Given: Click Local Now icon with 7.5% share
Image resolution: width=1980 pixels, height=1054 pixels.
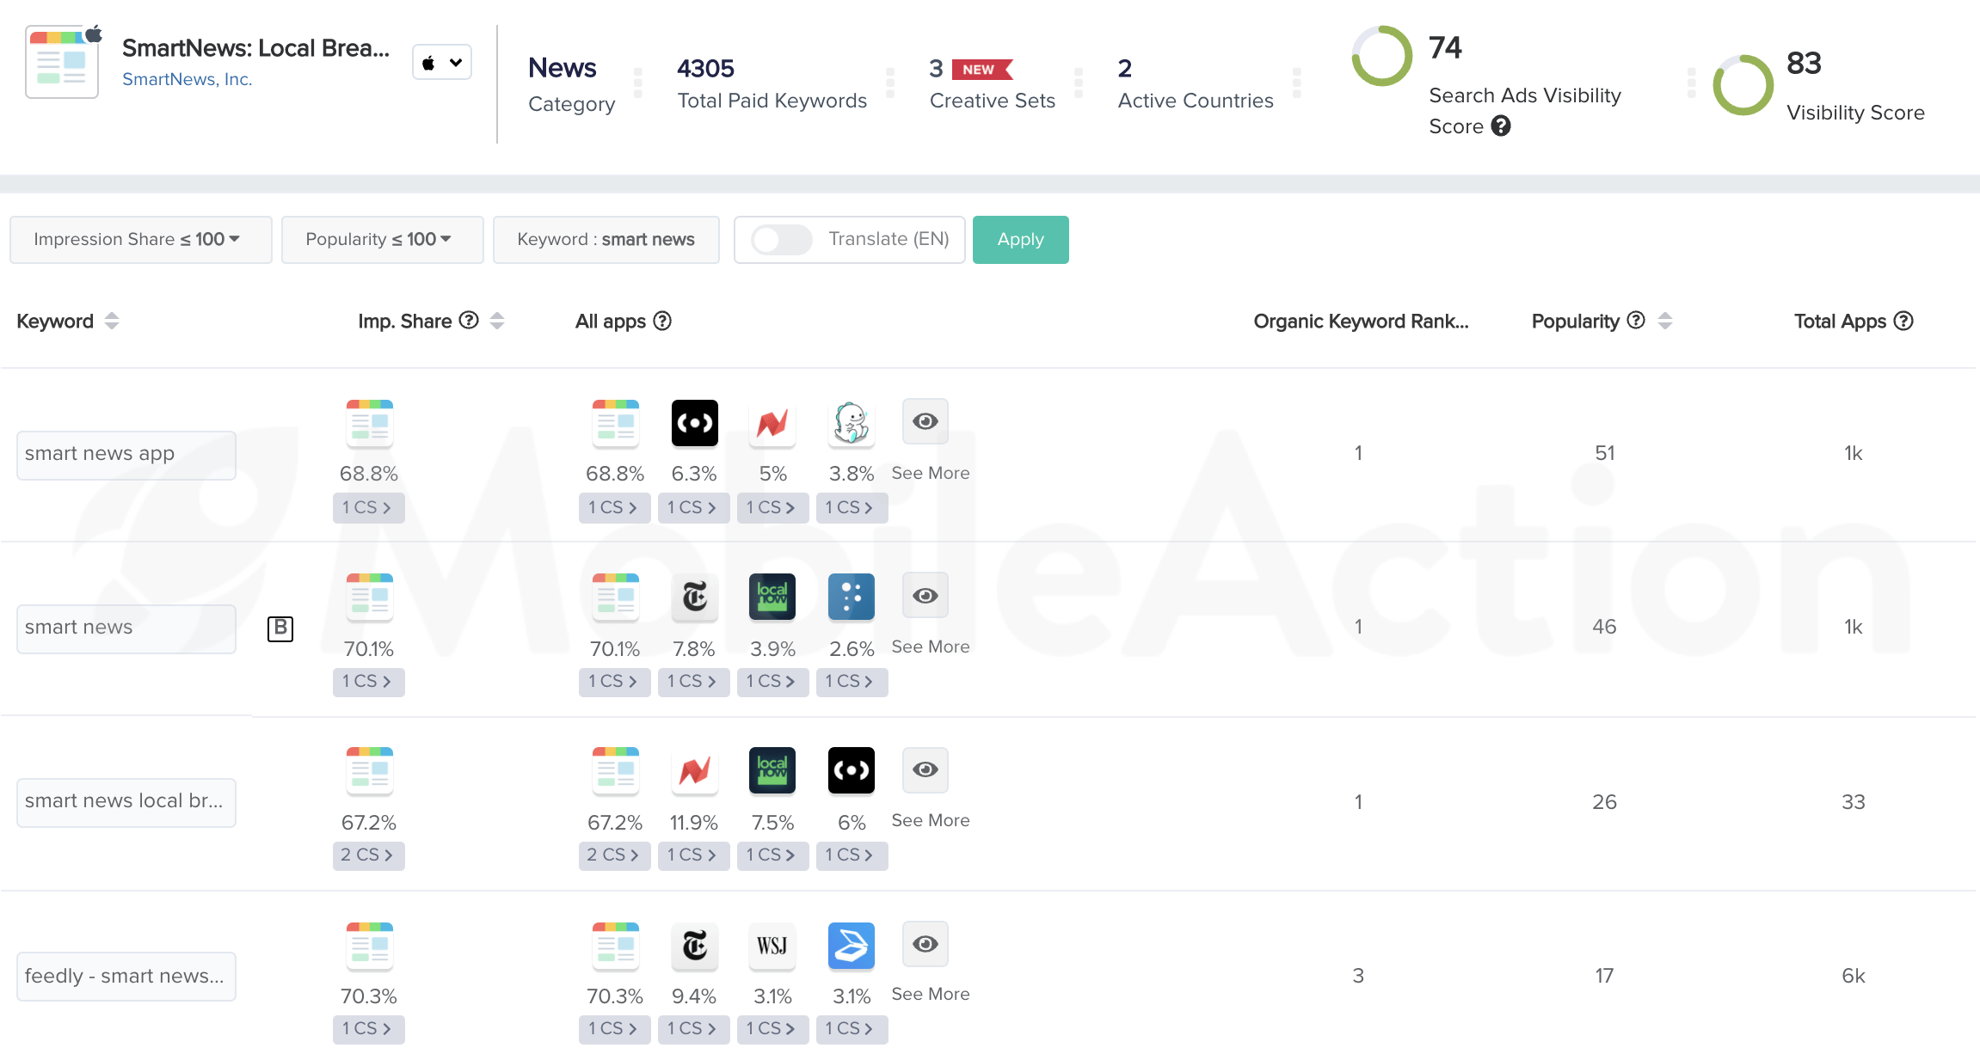Looking at the screenshot, I should (772, 770).
